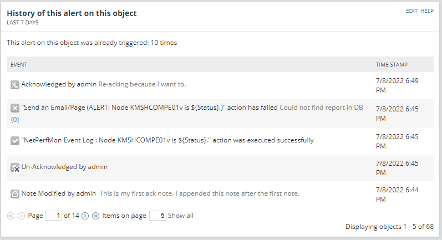
Task: Click the Note Modified pencil icon
Action: [x=15, y=194]
